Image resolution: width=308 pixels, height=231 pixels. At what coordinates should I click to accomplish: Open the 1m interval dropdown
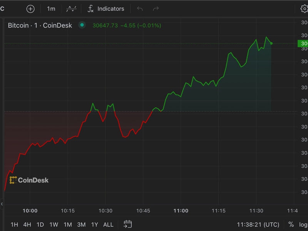(51, 9)
